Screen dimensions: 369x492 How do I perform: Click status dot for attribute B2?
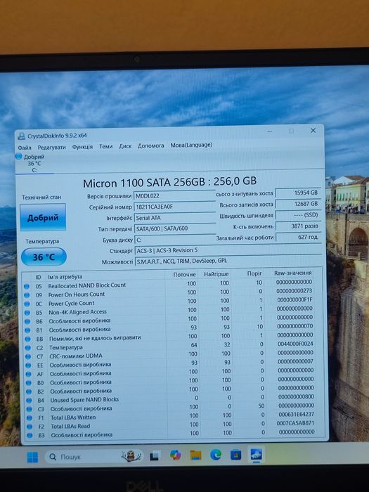tap(29, 392)
